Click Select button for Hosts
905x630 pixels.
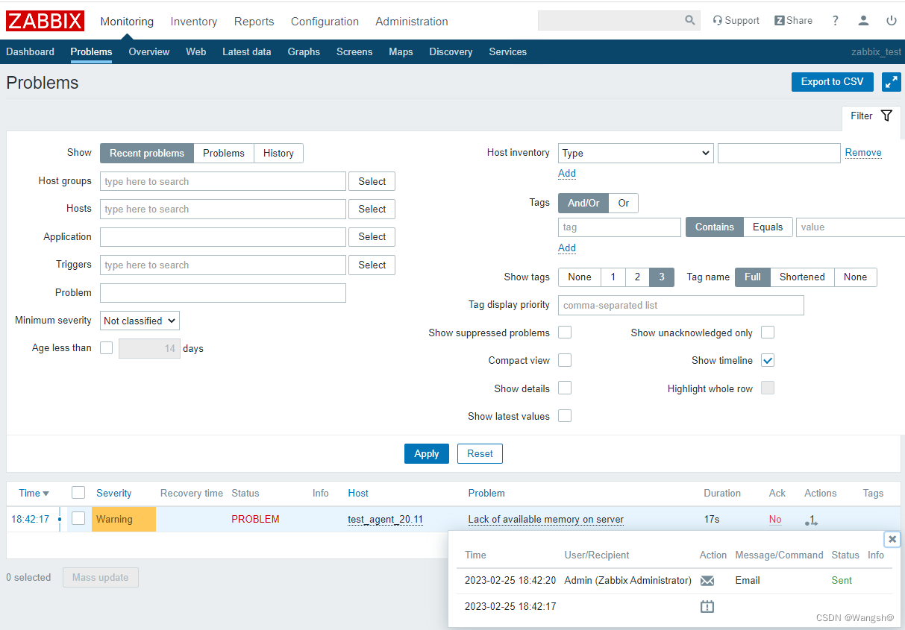click(372, 210)
